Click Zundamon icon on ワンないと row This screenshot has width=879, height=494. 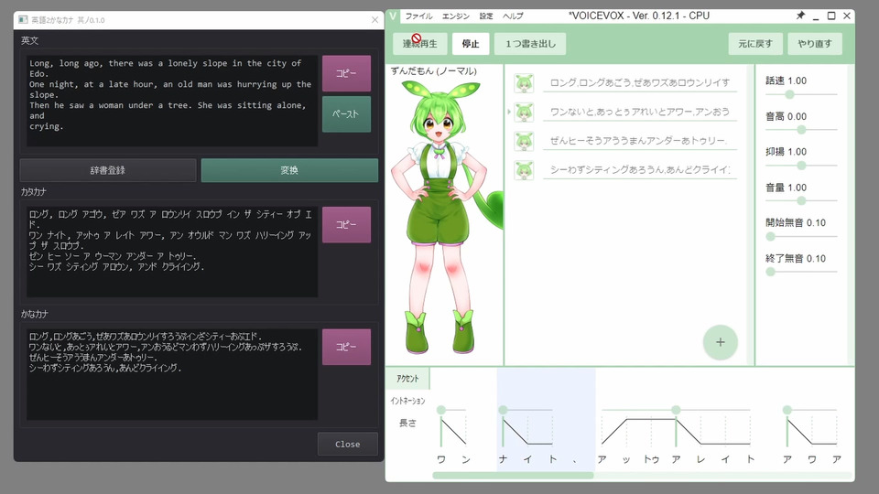click(524, 113)
